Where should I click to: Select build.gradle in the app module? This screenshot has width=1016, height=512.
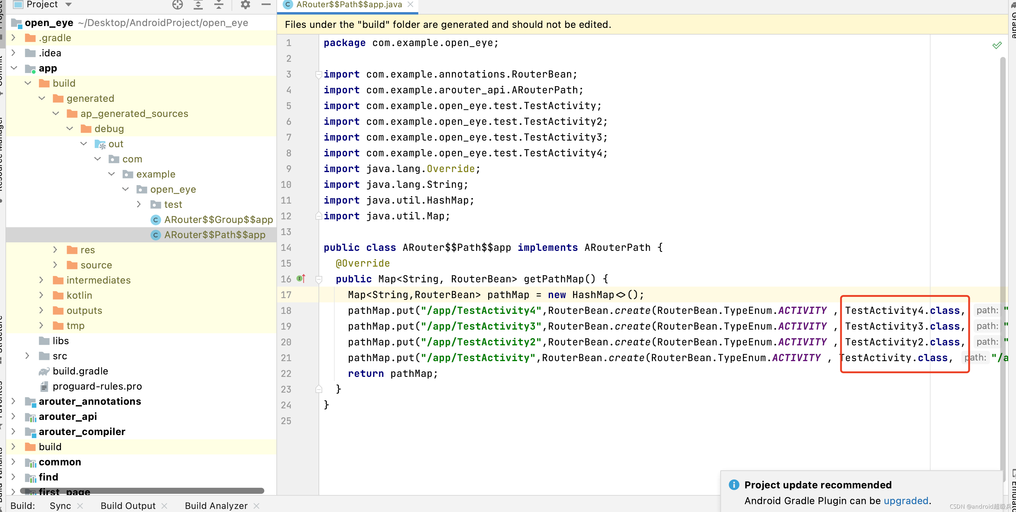tap(80, 371)
